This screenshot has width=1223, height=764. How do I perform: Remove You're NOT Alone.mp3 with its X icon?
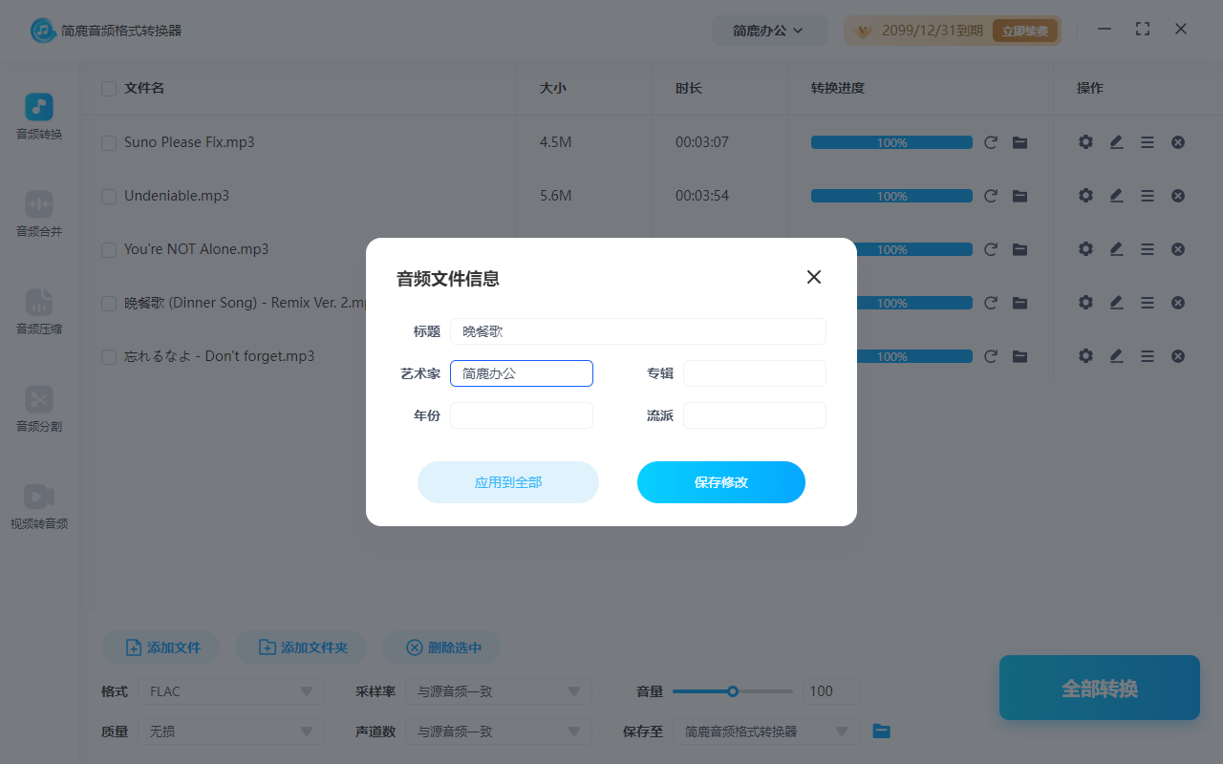1177,248
